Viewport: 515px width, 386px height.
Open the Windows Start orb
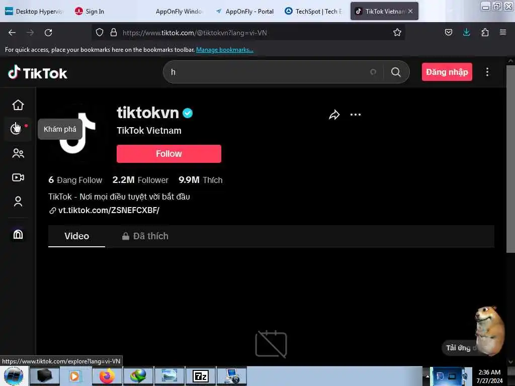14,376
